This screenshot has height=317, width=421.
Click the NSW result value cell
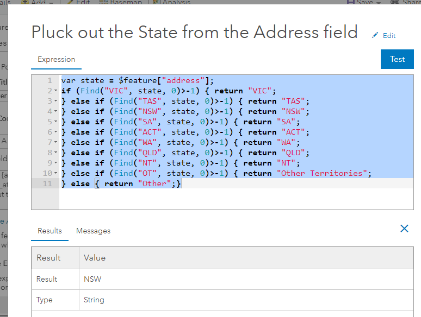[92, 279]
